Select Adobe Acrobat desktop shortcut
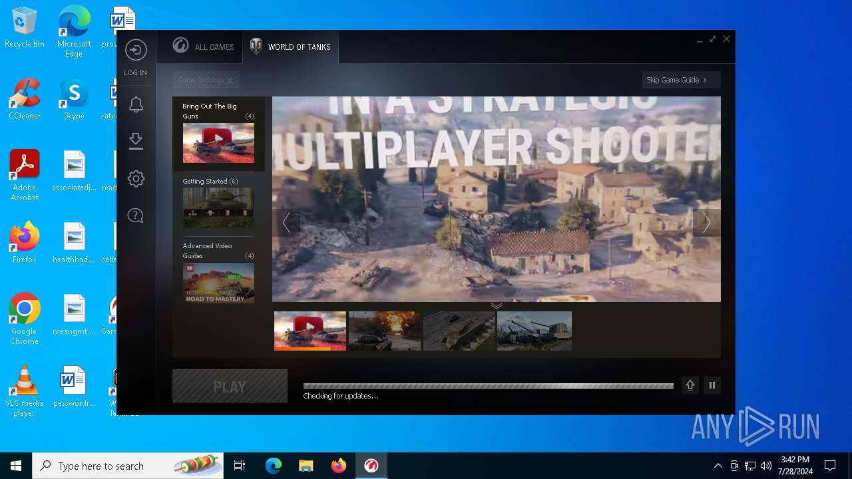Image resolution: width=852 pixels, height=479 pixels. point(25,176)
